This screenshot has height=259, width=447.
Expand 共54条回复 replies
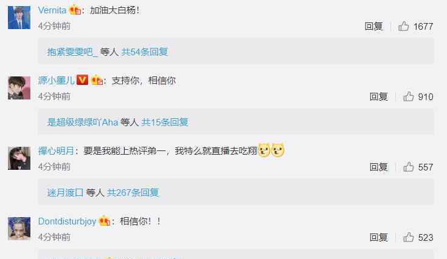[x=145, y=52]
